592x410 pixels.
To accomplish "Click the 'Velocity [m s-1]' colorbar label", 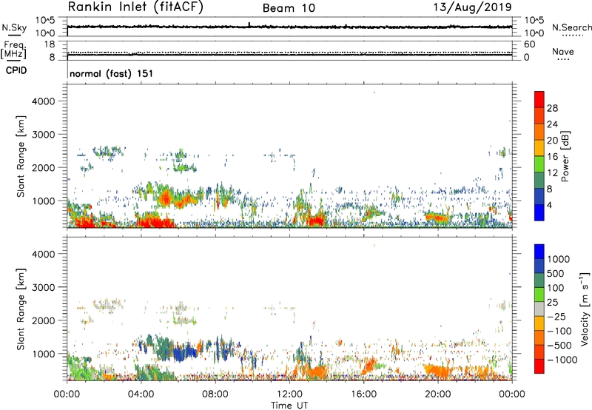I will [x=585, y=309].
